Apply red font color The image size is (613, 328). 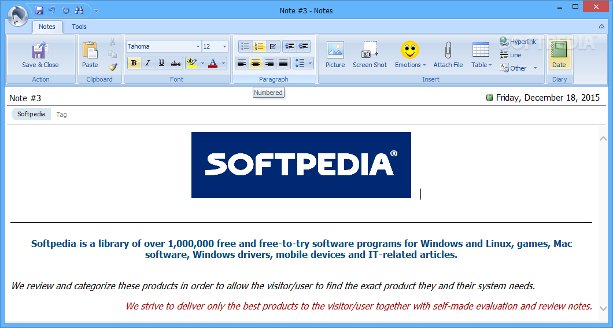tap(213, 63)
